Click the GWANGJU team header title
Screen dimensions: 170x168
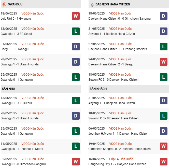pyautogui.click(x=15, y=4)
